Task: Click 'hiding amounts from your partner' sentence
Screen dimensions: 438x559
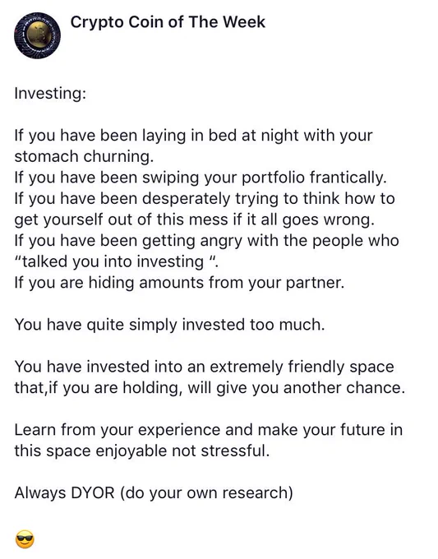Action: pyautogui.click(x=180, y=283)
